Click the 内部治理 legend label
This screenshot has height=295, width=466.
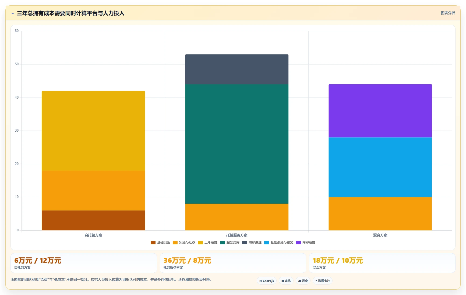point(255,242)
